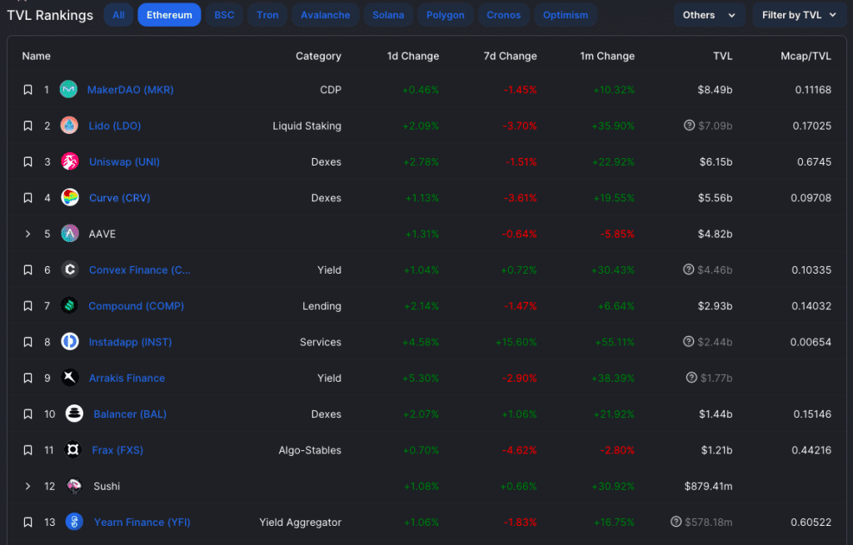Click the question-mark icon beside Instadapp TVL
This screenshot has height=545, width=853.
688,341
